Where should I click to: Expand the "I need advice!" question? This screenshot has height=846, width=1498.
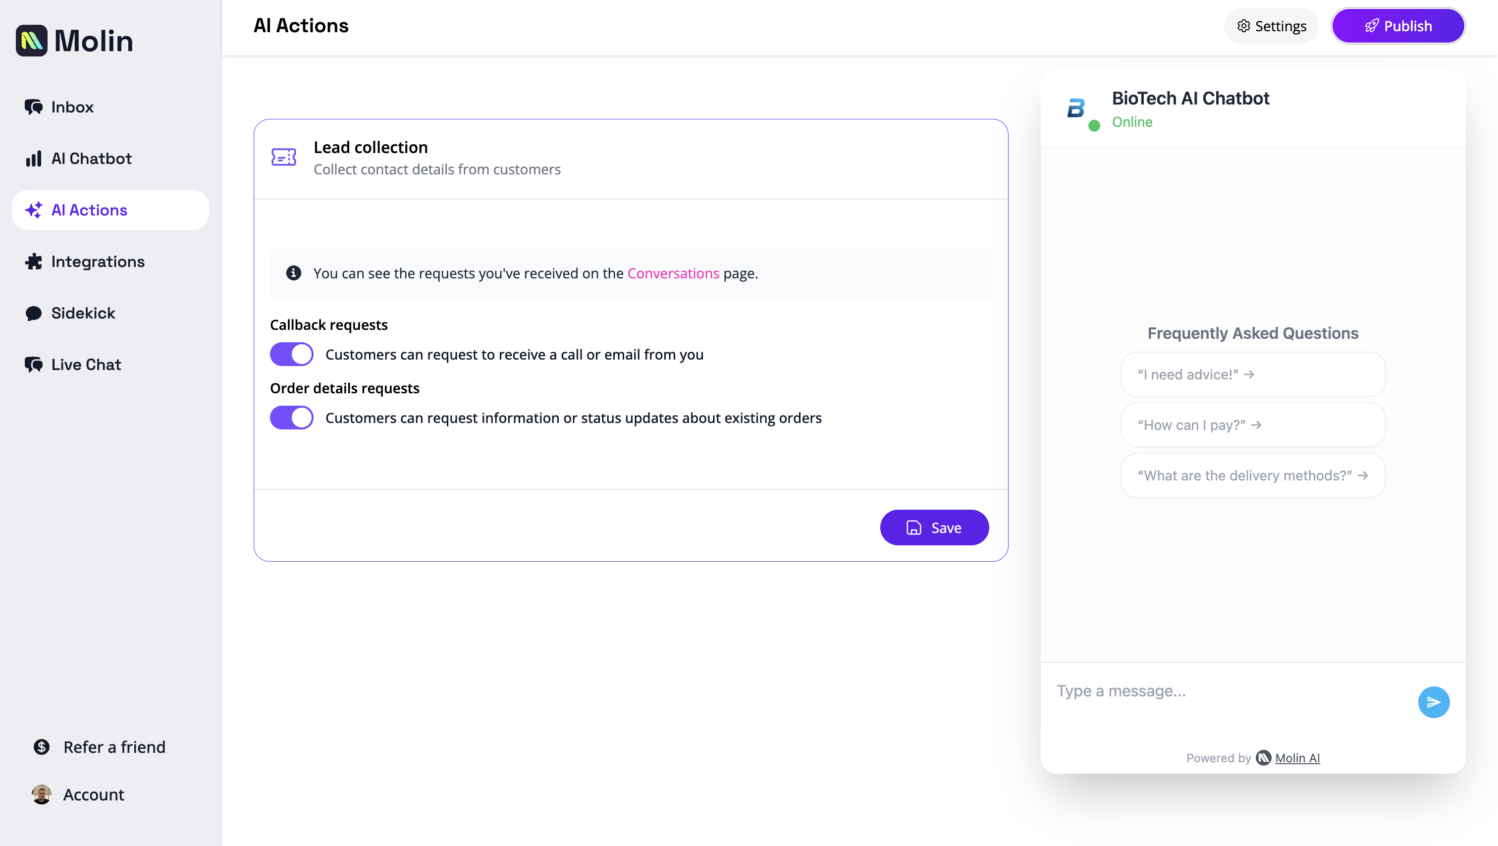[1252, 374]
